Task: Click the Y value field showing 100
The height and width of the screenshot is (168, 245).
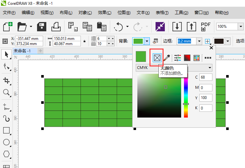Action: 206,98
